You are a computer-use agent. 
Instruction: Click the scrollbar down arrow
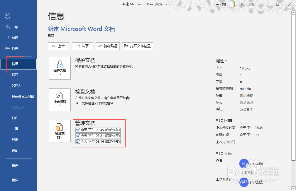click(x=293, y=188)
